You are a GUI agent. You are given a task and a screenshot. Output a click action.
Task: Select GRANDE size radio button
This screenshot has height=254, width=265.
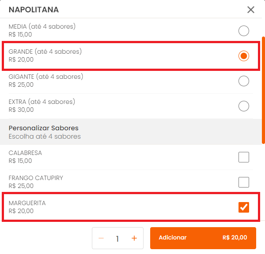[x=243, y=56]
